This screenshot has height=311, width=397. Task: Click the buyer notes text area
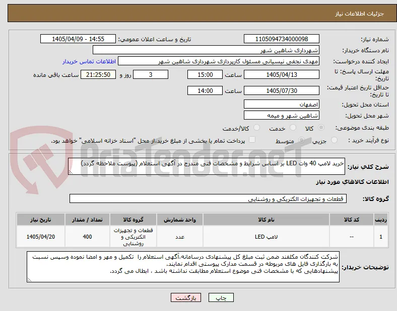183,267
